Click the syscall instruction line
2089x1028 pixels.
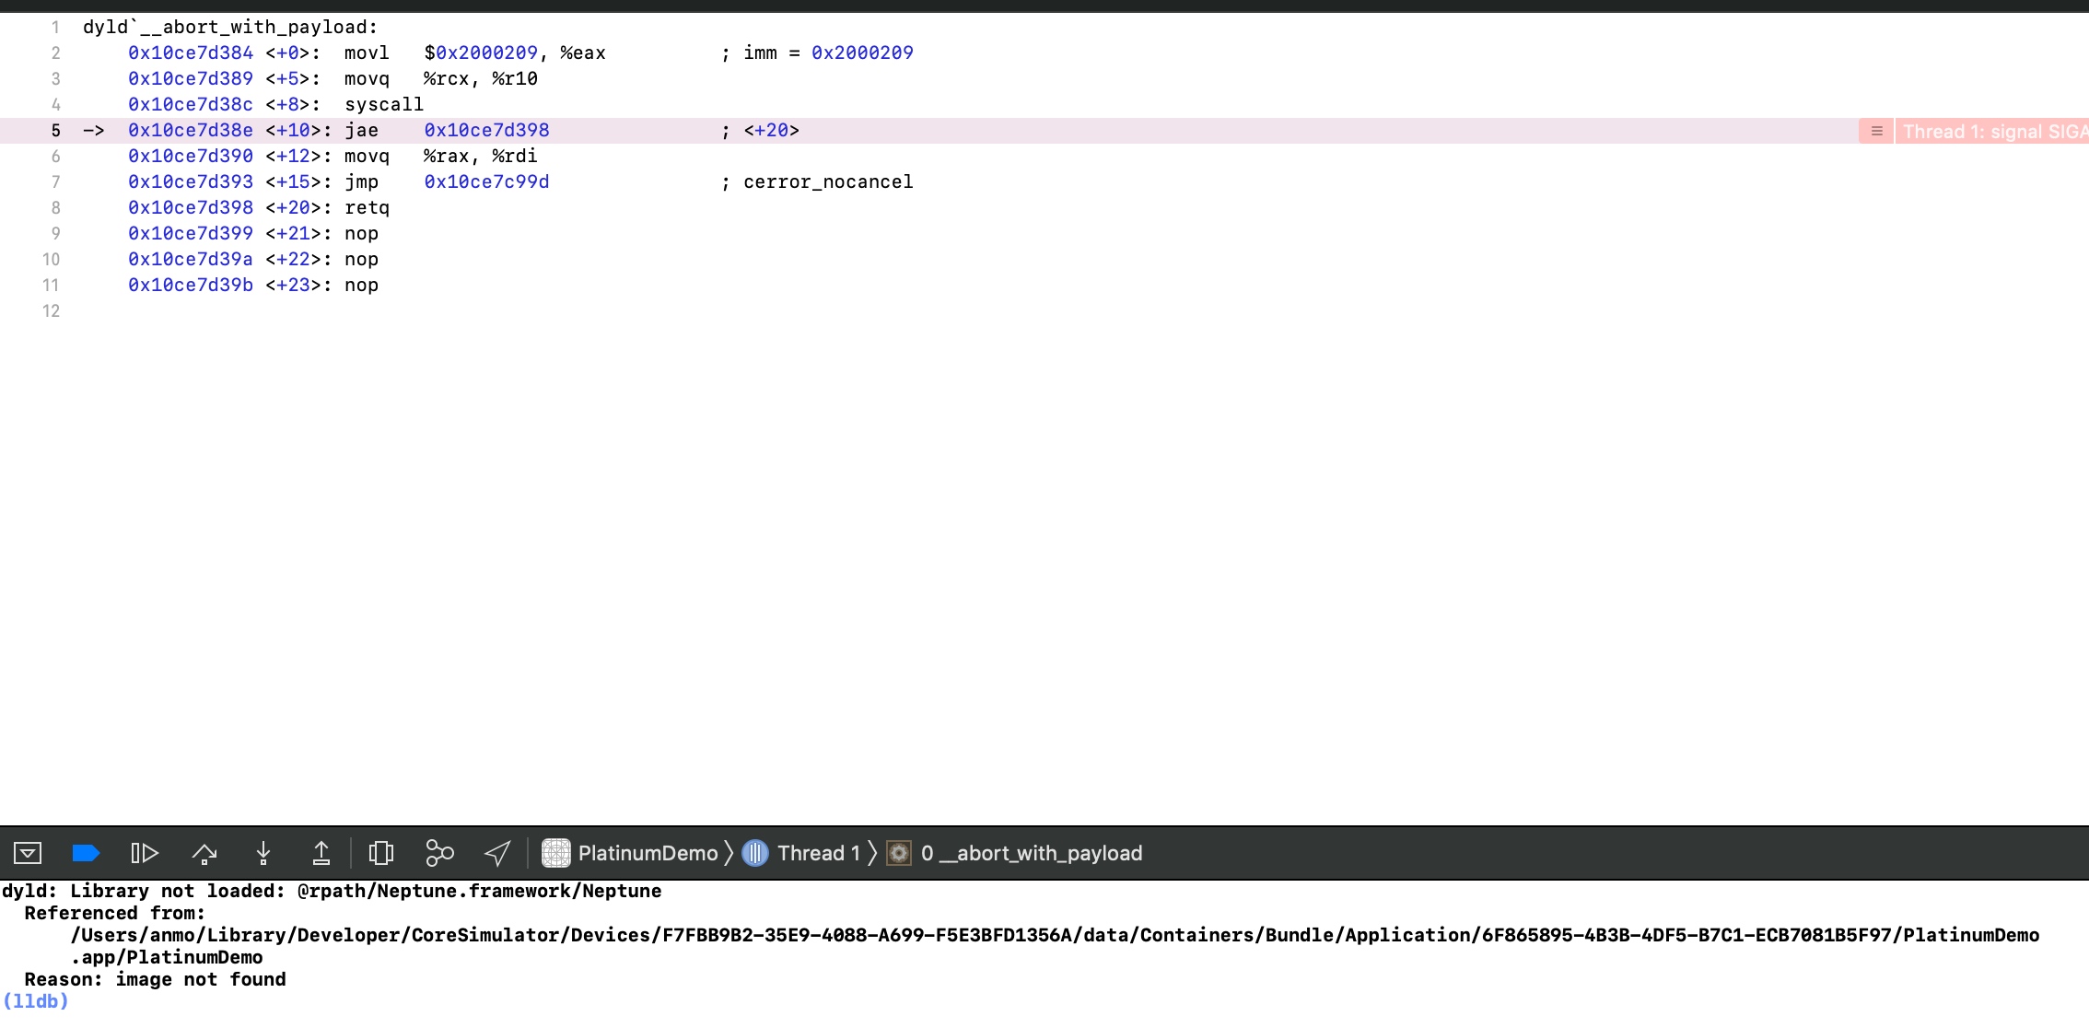(x=383, y=105)
